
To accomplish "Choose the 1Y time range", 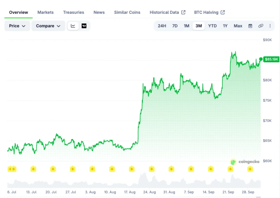I will click(x=225, y=26).
